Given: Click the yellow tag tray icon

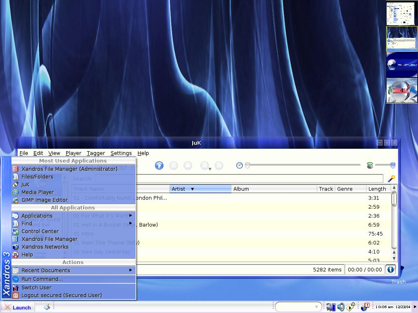Looking at the screenshot, I should (351, 307).
